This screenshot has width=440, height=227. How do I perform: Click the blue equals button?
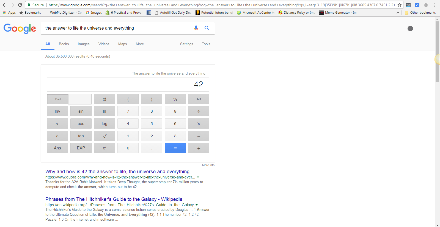click(x=175, y=148)
